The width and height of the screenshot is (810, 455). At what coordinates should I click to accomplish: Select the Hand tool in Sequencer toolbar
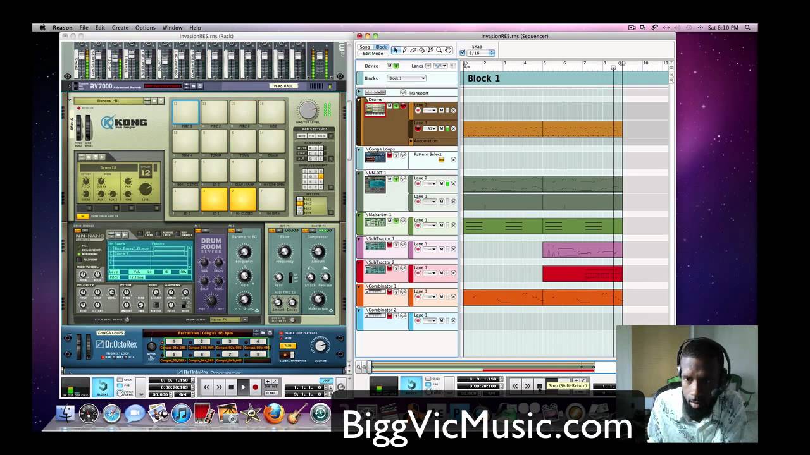448,50
